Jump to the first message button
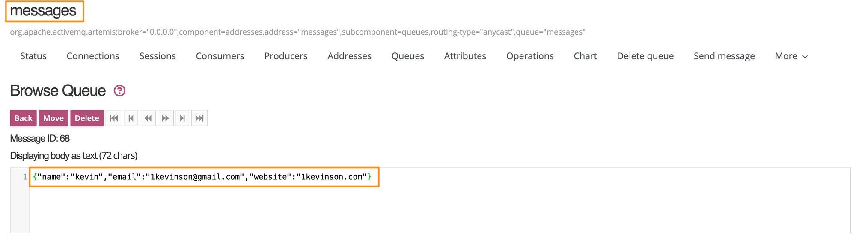Image resolution: width=856 pixels, height=239 pixels. pos(114,118)
